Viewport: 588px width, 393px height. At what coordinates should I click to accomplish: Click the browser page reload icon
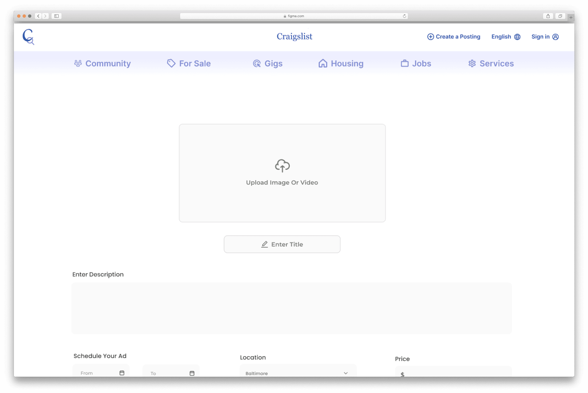coord(404,16)
